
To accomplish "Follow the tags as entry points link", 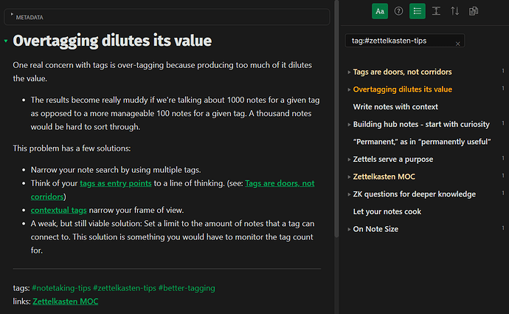I will point(116,183).
